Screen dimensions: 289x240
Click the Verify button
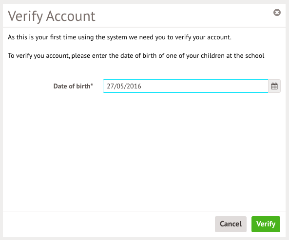click(266, 224)
